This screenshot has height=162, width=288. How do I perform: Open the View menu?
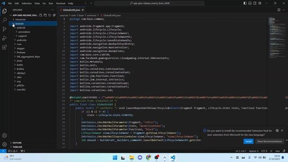pyautogui.click(x=37, y=3)
